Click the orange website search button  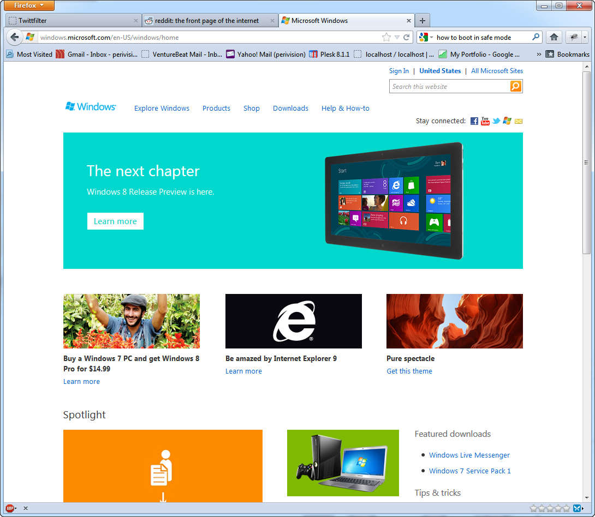(x=516, y=86)
